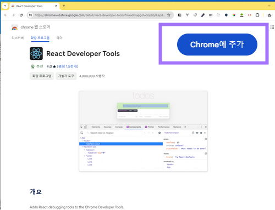Open the red angle brackets extension icon

tap(250, 15)
